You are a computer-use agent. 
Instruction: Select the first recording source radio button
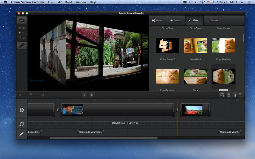[20, 28]
